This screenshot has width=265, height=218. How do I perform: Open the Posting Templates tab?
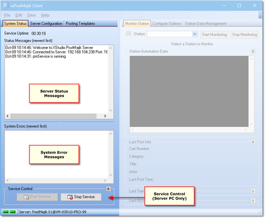pyautogui.click(x=80, y=23)
